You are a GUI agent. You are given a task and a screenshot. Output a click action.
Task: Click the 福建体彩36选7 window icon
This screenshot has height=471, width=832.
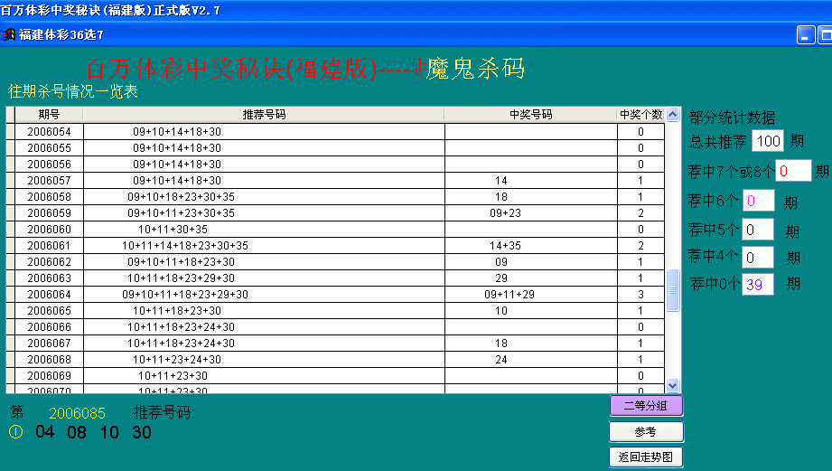[9, 35]
